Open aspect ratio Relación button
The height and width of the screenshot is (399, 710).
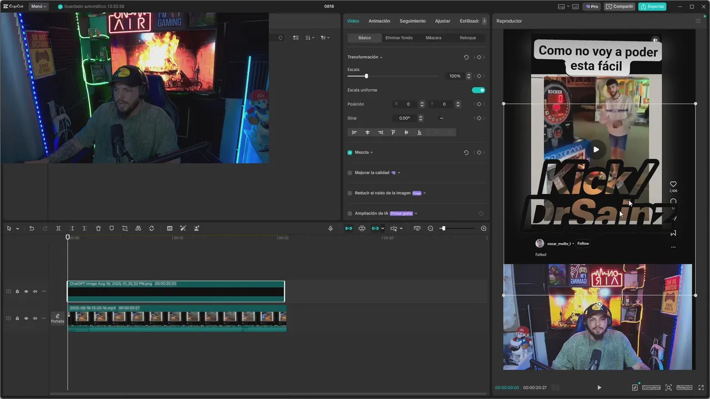click(x=684, y=387)
